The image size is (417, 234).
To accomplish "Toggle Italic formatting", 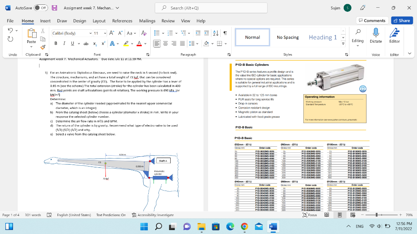I will click(64, 43).
